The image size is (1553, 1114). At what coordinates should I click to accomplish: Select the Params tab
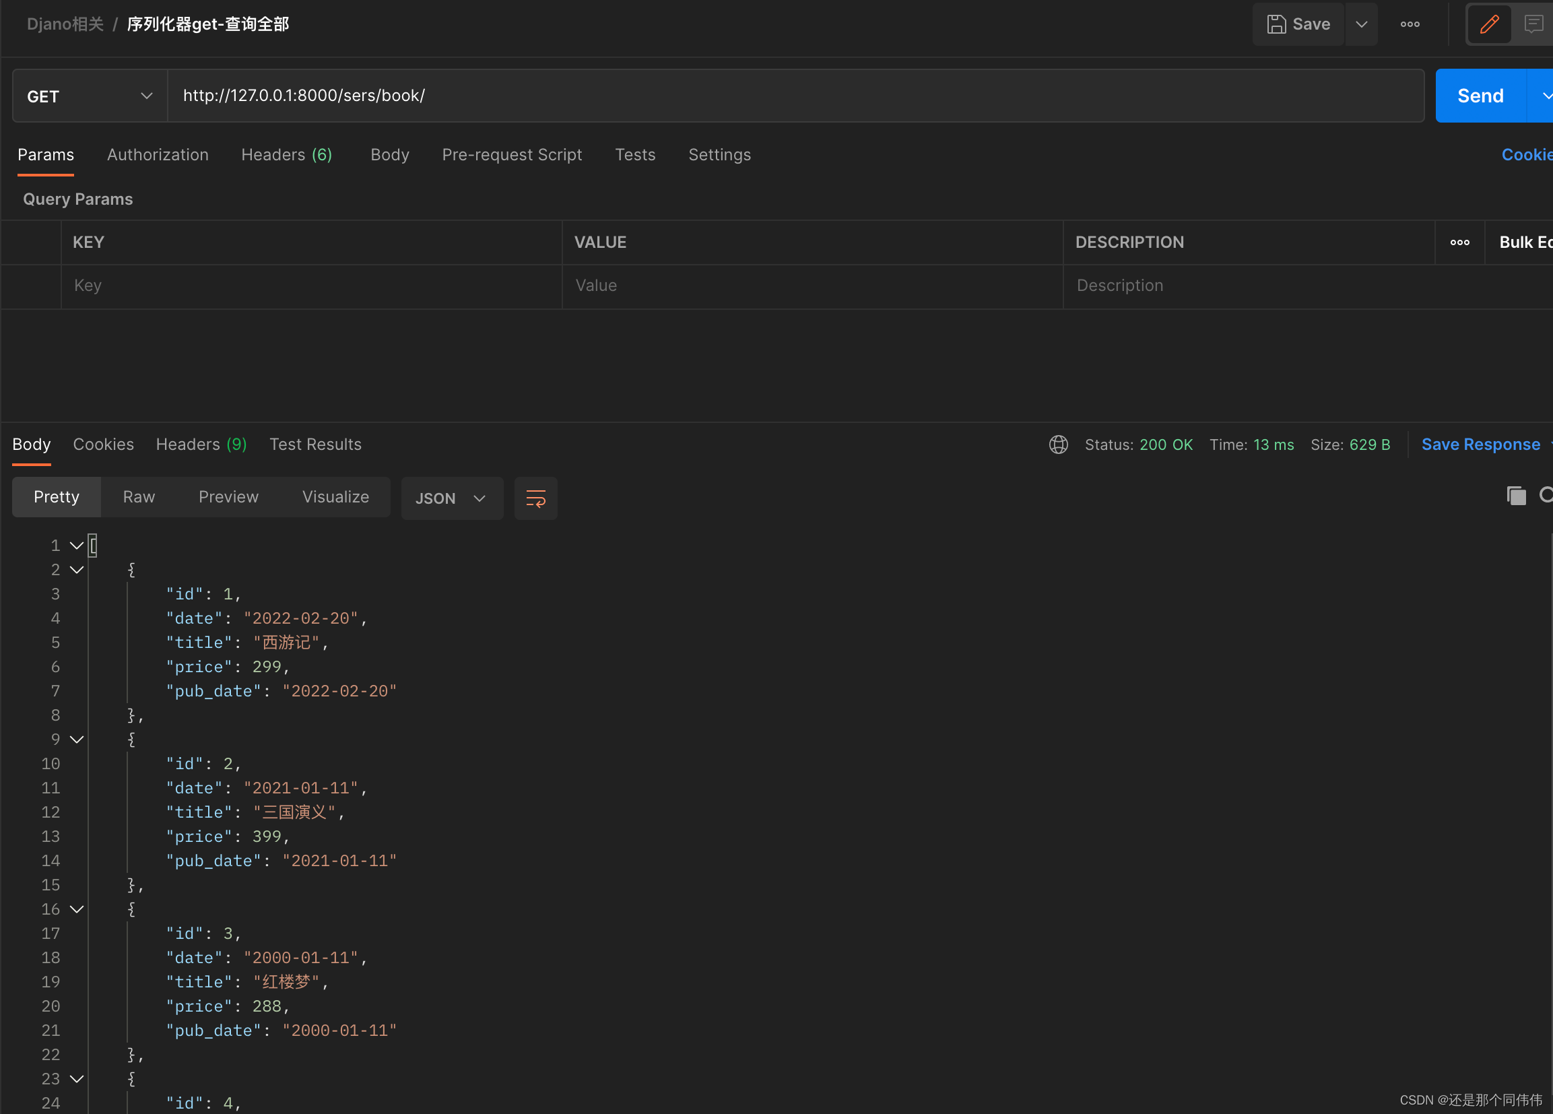point(46,155)
